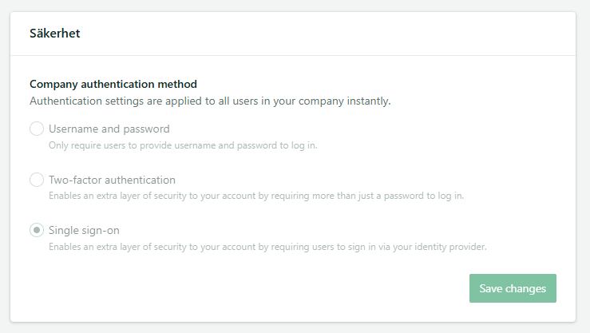Click the 'Username and password' option label
The width and height of the screenshot is (590, 333).
109,129
